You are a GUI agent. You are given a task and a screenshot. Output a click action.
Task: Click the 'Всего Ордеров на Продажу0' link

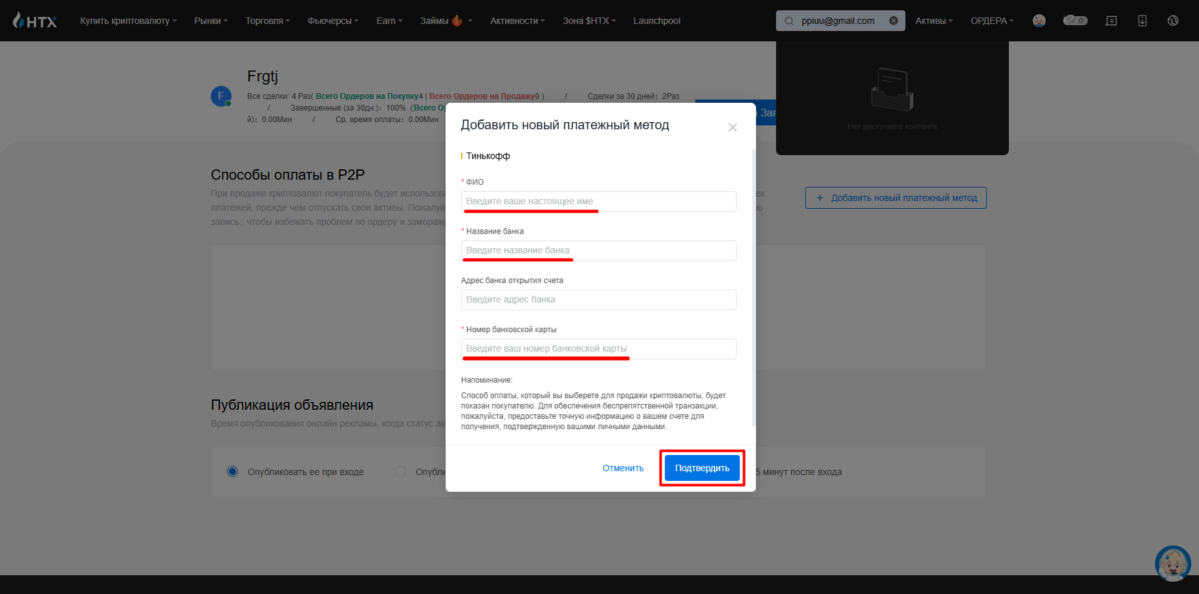484,96
